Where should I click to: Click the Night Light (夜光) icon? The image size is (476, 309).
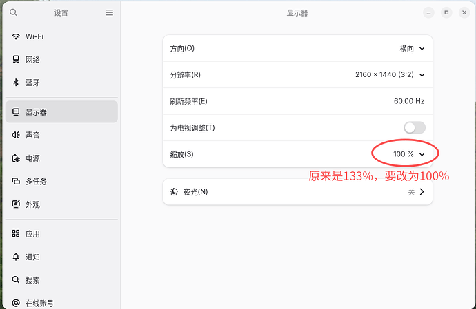(x=173, y=192)
